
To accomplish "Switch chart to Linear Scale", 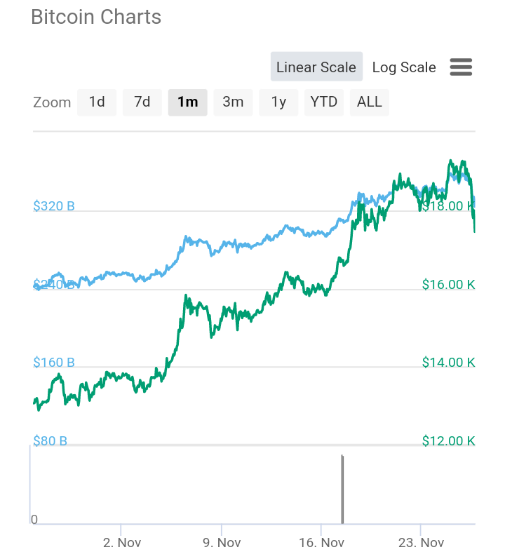I will 316,67.
